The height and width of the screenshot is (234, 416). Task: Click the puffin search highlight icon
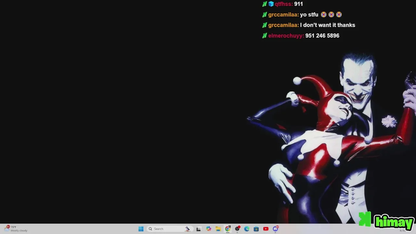[188, 229]
